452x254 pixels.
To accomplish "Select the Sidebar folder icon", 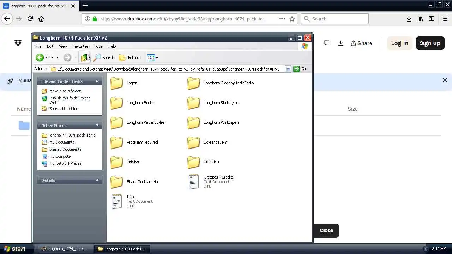I will click(117, 162).
